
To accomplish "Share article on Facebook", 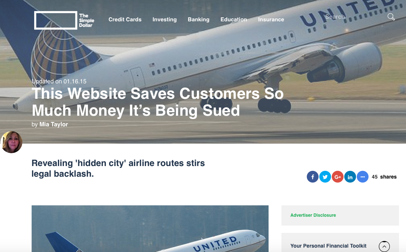I will [313, 177].
